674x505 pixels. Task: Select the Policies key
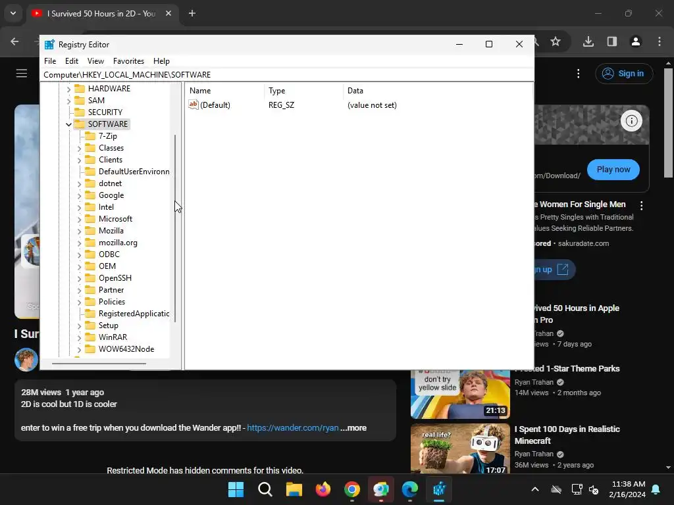pos(112,302)
